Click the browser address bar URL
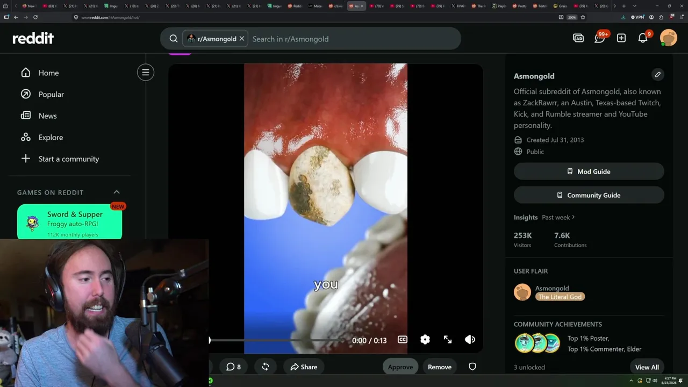This screenshot has height=387, width=688. tap(110, 17)
